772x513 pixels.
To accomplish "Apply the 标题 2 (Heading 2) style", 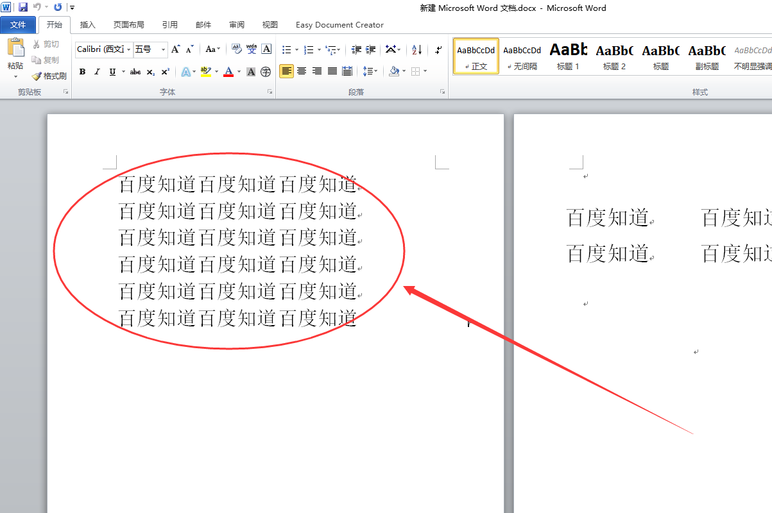I will [615, 56].
